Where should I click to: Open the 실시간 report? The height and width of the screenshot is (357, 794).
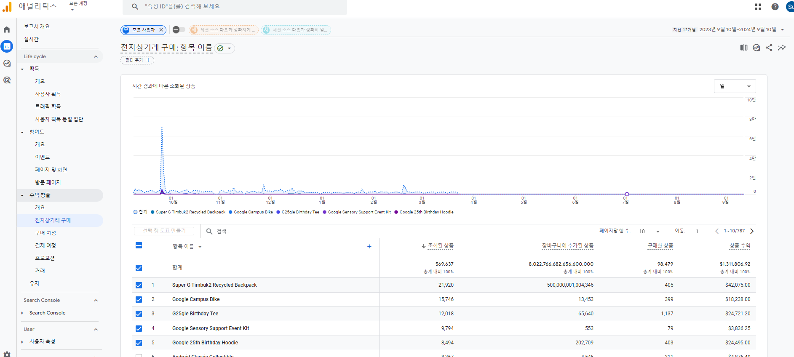point(31,39)
